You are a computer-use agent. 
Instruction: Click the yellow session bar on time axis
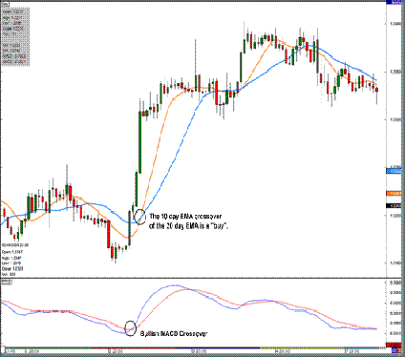pos(302,348)
